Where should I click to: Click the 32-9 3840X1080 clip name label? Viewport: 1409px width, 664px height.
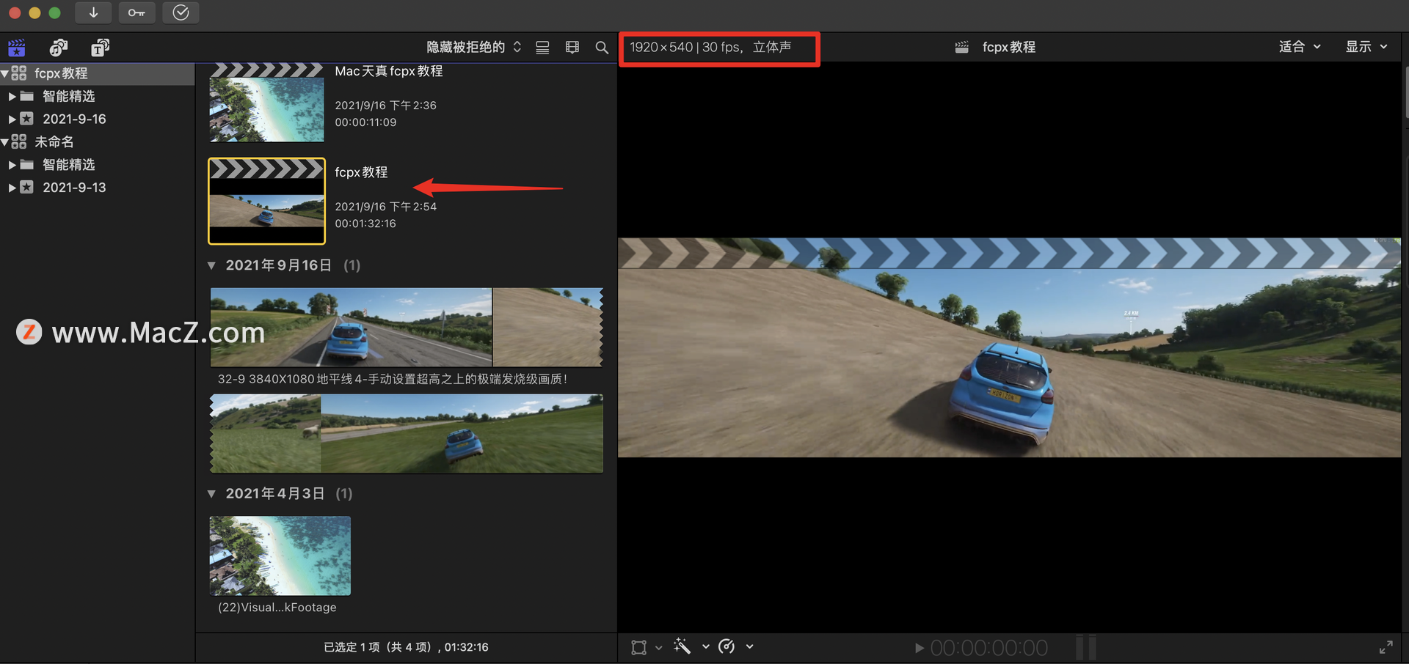393,379
